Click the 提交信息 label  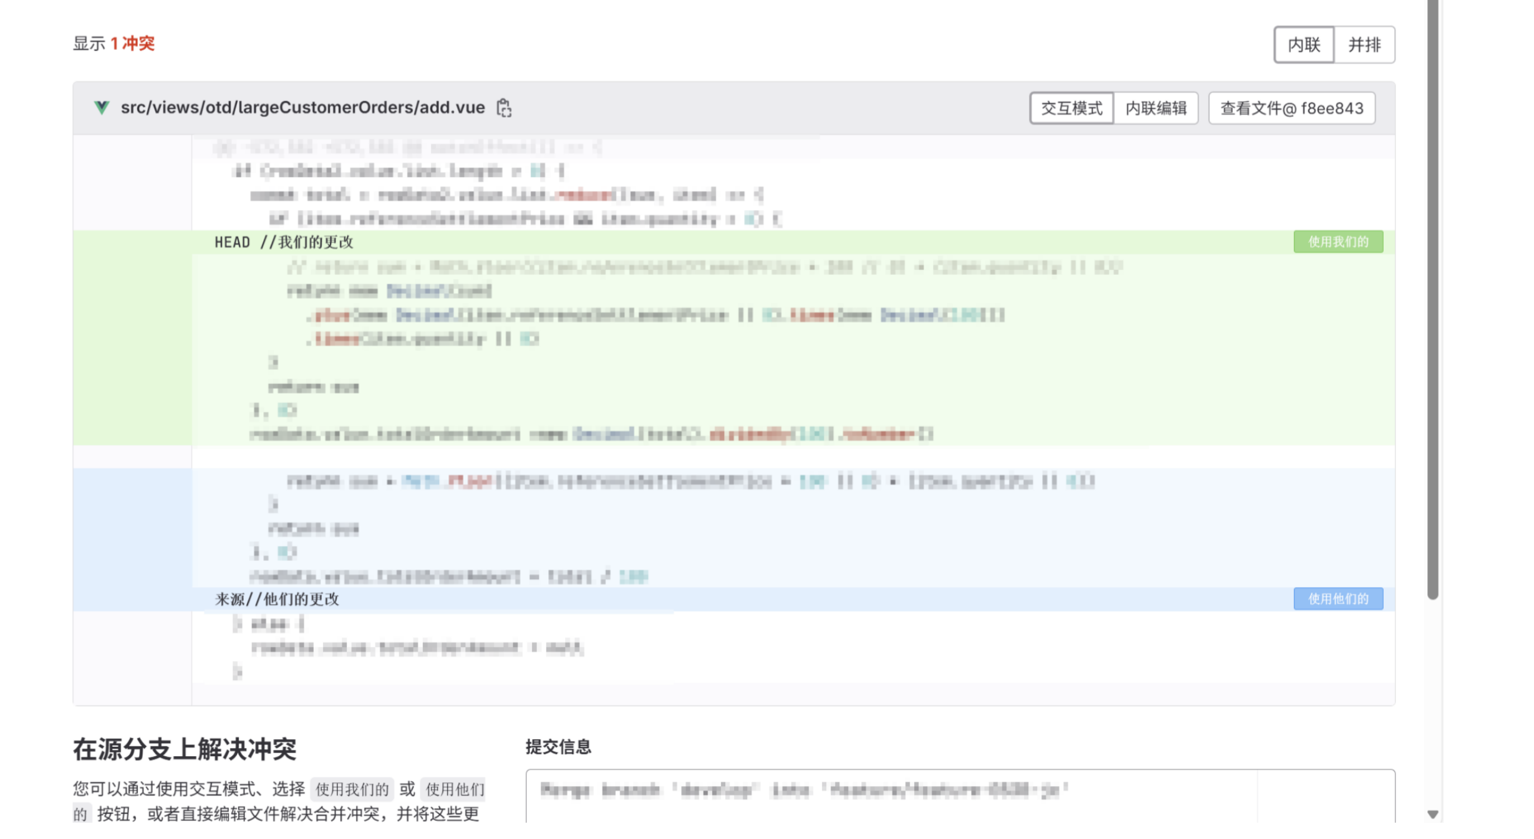pos(558,747)
